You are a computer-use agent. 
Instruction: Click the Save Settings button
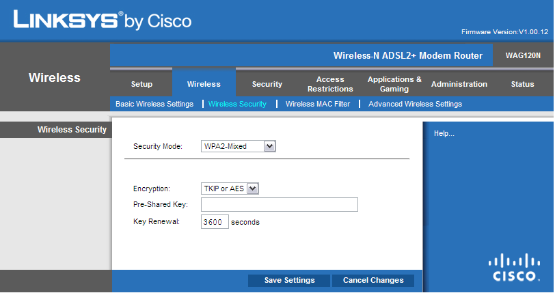click(x=289, y=280)
